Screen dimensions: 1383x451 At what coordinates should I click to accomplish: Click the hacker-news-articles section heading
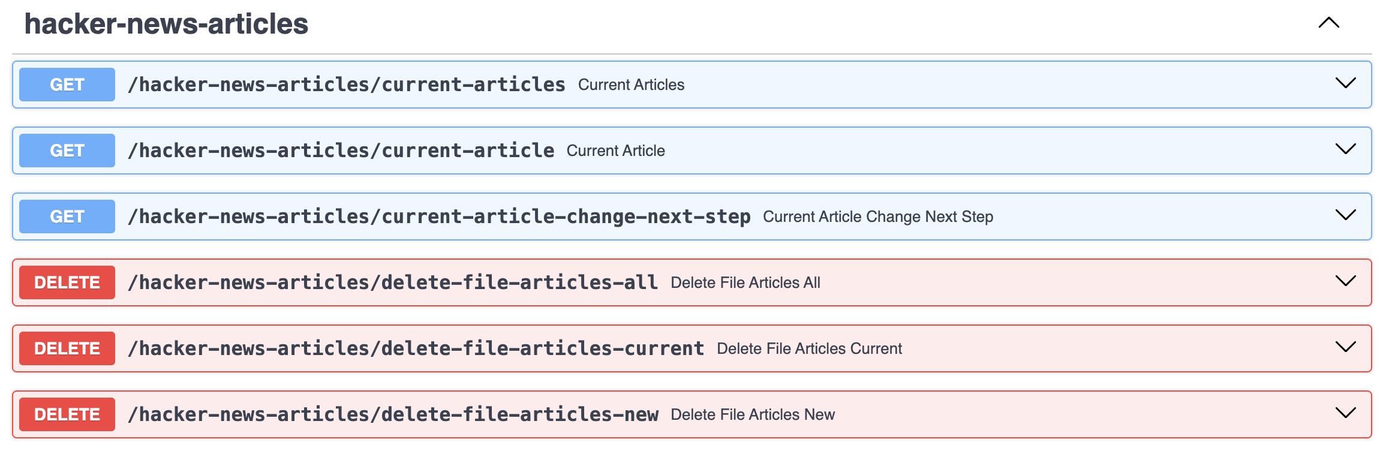pos(166,24)
